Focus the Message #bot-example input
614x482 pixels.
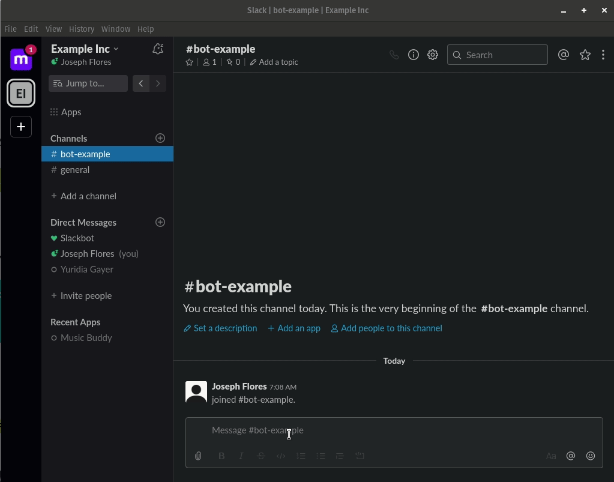394,430
